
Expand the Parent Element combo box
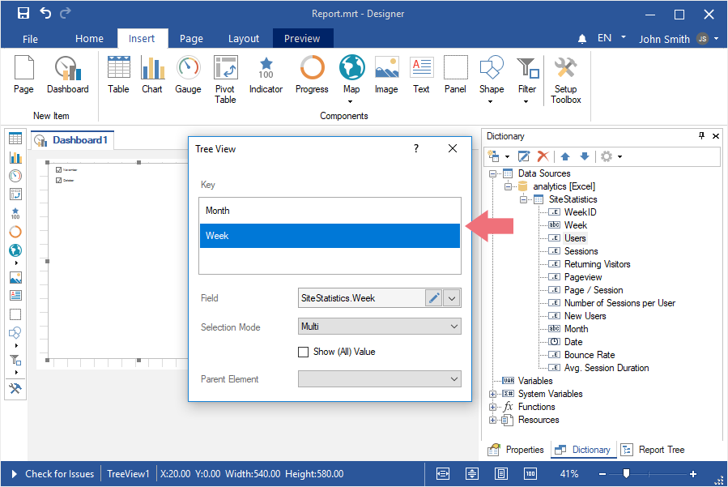pos(453,378)
